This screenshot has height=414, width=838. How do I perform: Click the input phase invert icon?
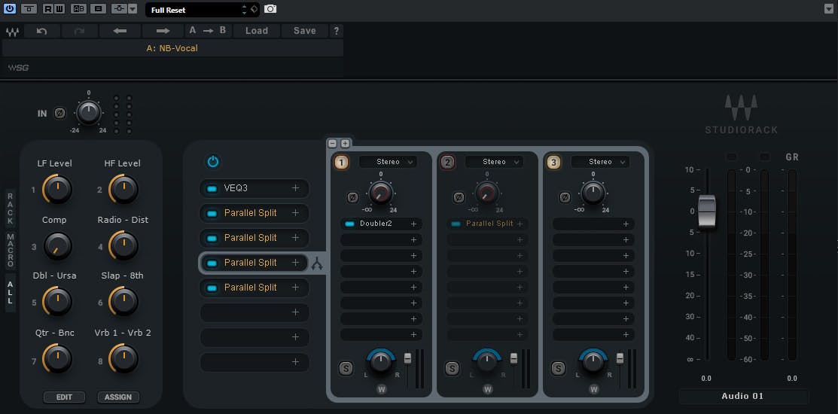click(59, 114)
